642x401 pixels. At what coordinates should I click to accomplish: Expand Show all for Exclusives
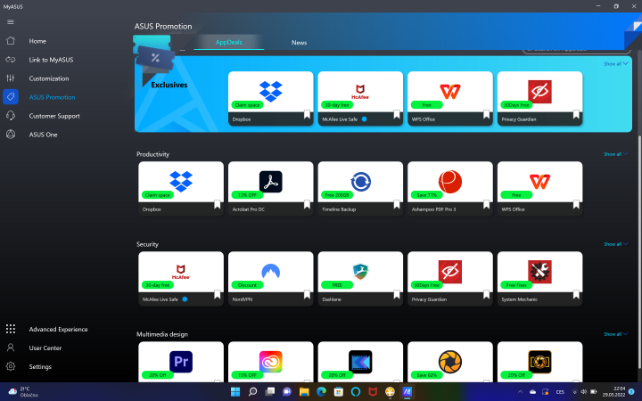[615, 64]
